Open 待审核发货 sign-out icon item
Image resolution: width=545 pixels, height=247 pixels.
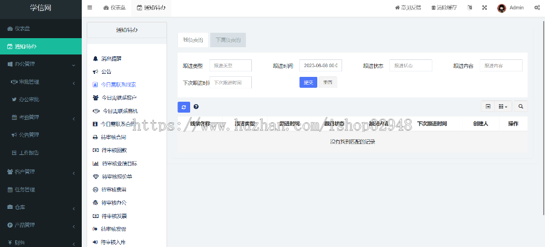[109, 229]
